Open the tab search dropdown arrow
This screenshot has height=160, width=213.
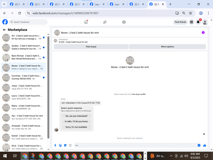[4, 4]
